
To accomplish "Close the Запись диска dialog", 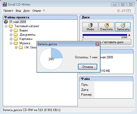I will click(97, 44).
